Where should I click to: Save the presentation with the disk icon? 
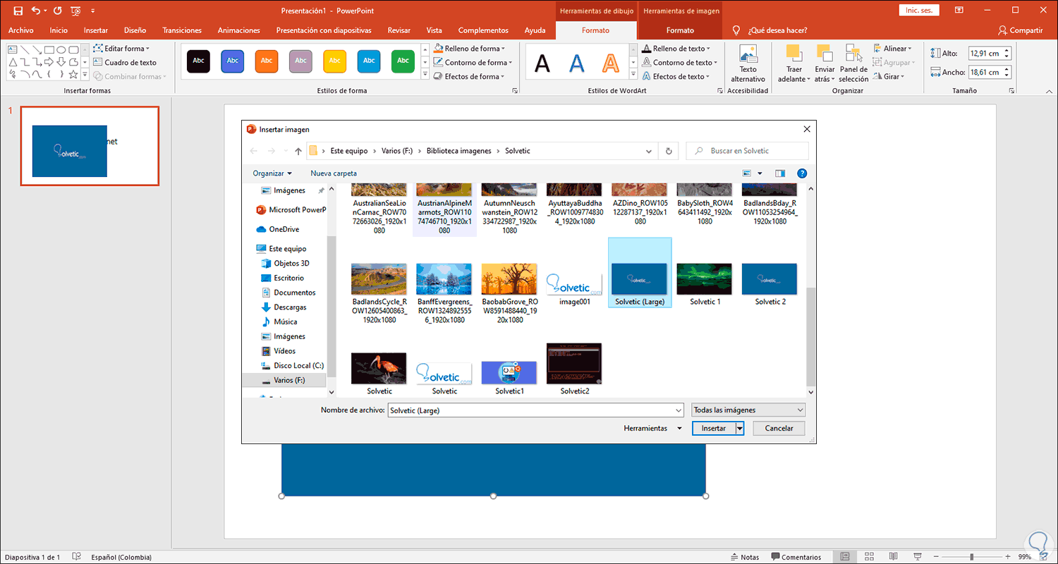pos(18,11)
